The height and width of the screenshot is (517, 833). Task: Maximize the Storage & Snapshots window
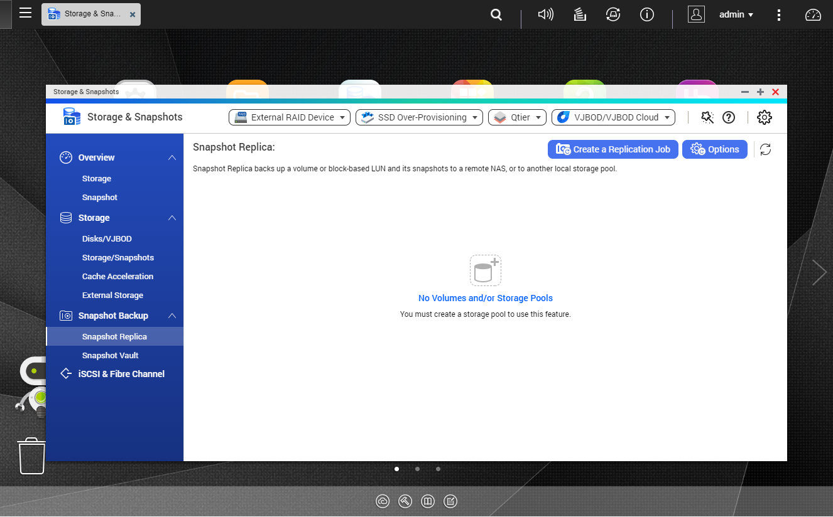pos(760,92)
